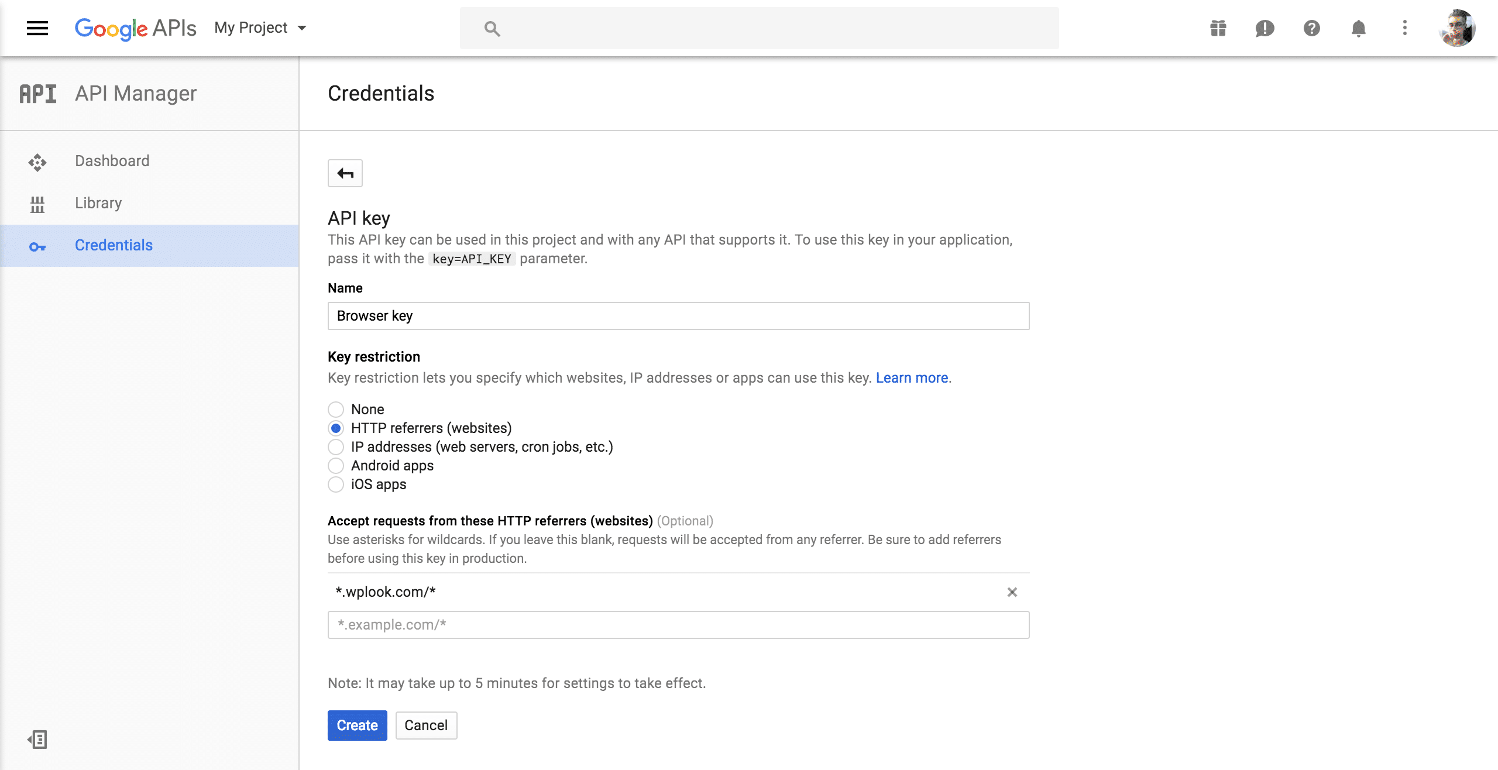Open the overflow three-dot menu

pos(1404,27)
